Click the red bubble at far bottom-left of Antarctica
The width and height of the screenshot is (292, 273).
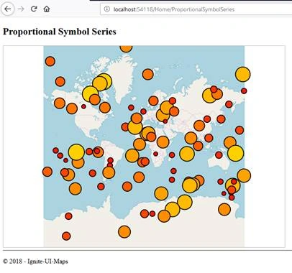66,236
